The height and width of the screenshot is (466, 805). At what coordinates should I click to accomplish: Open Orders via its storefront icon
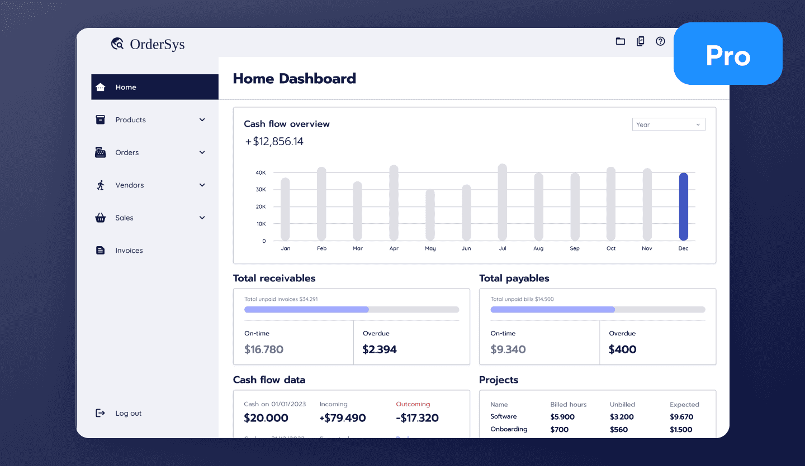click(101, 152)
